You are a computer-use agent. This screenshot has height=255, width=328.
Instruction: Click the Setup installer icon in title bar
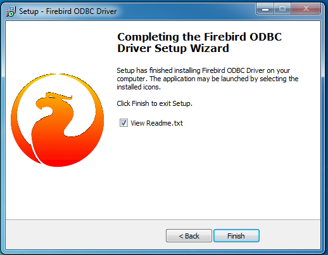11,11
